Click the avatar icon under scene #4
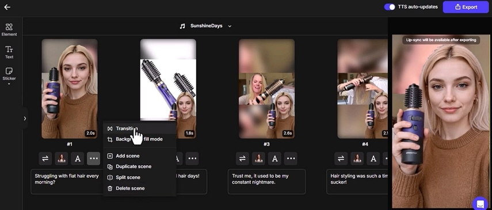Image resolution: width=492 pixels, height=210 pixels. (x=357, y=159)
